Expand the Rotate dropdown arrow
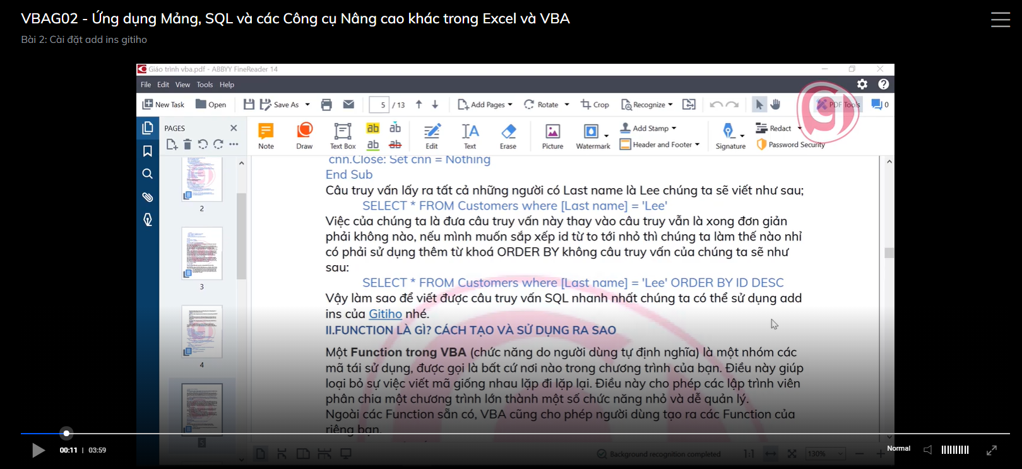Viewport: 1022px width, 469px height. pos(567,105)
